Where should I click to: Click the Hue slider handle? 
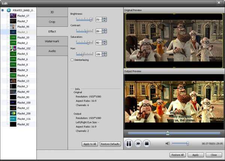(x=82, y=54)
